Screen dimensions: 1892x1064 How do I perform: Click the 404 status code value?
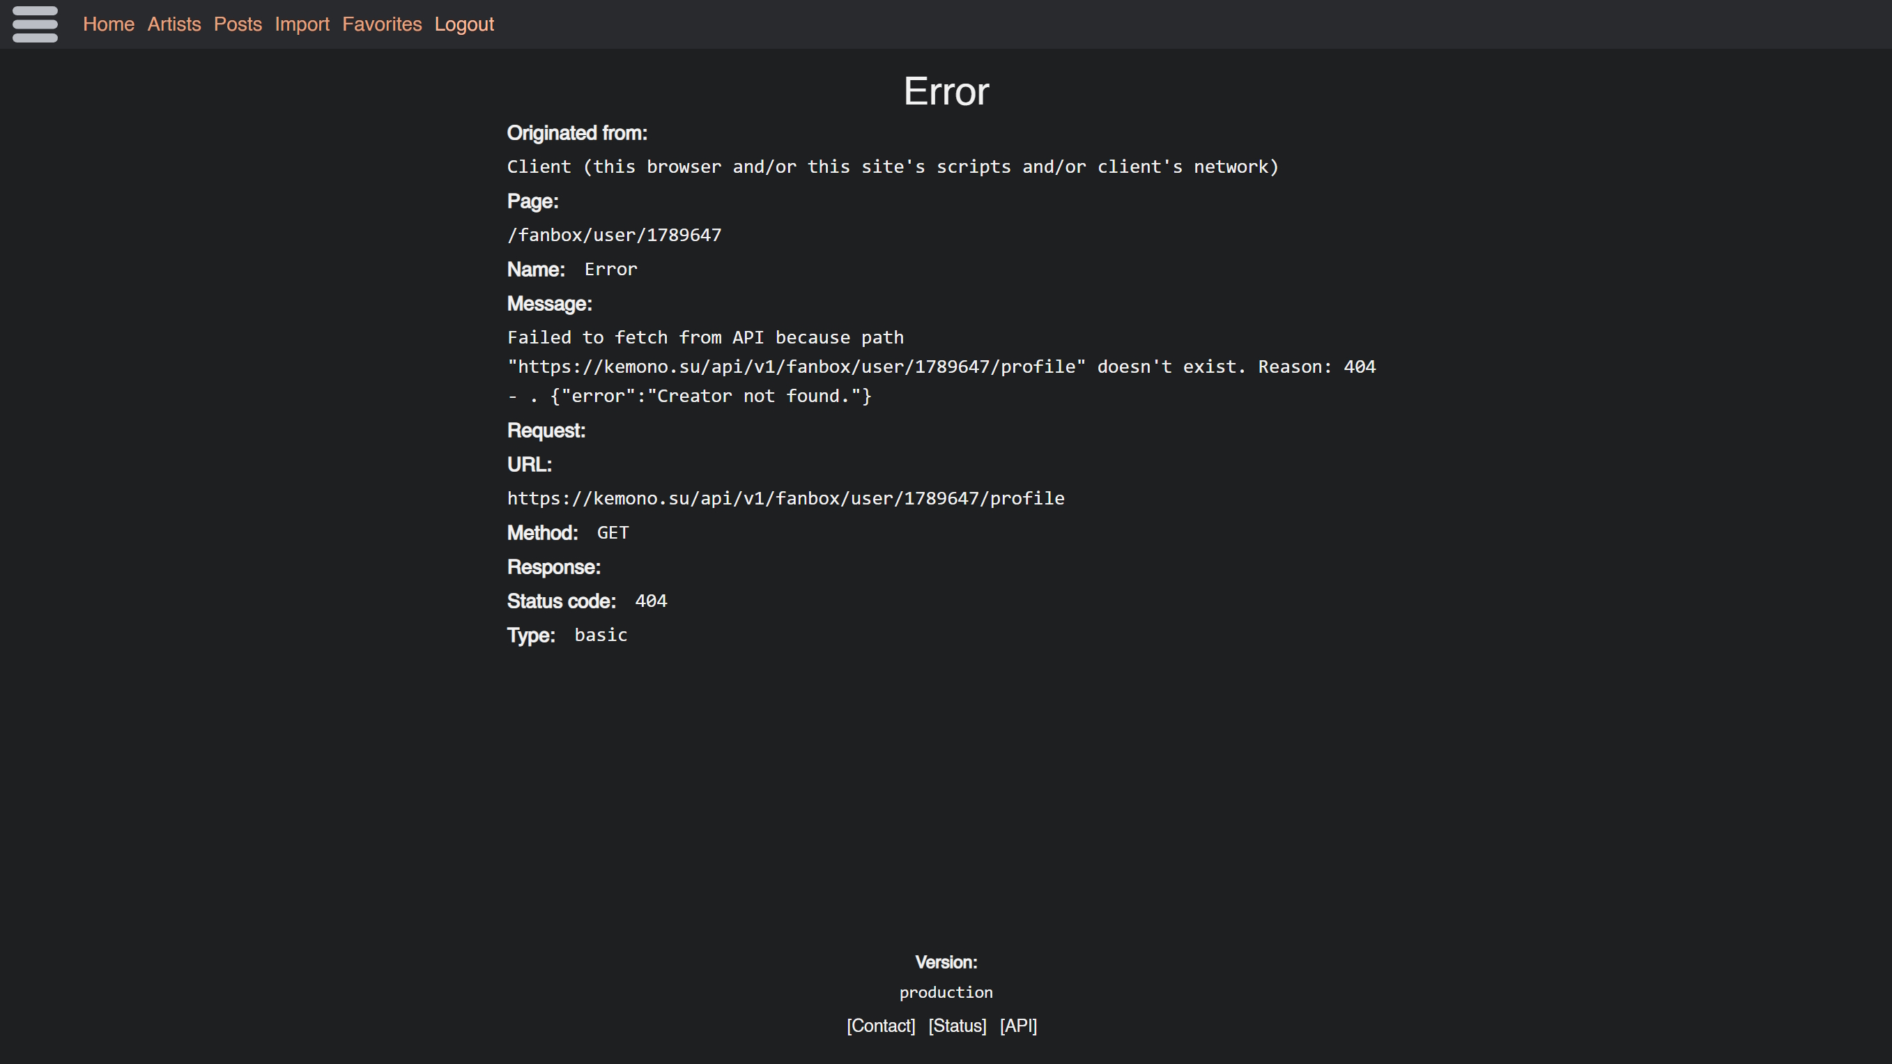[x=651, y=601]
